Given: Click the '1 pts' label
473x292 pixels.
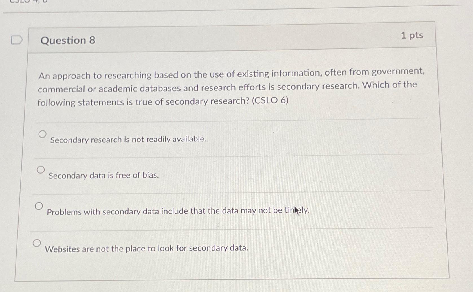Looking at the screenshot, I should [x=413, y=35].
